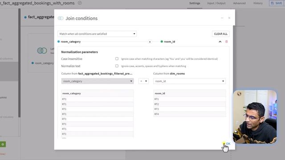This screenshot has height=160, width=285.
Task: Click the join icon beside Join conditions title
Action: coord(61,18)
